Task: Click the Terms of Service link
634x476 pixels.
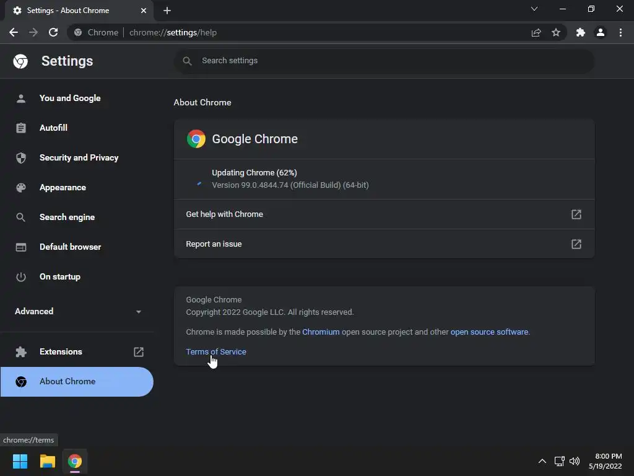Action: point(216,352)
